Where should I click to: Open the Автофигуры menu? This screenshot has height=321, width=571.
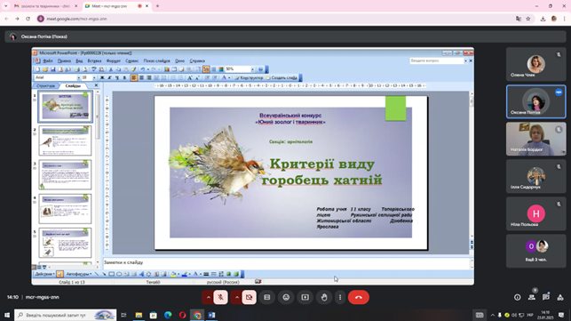78,274
